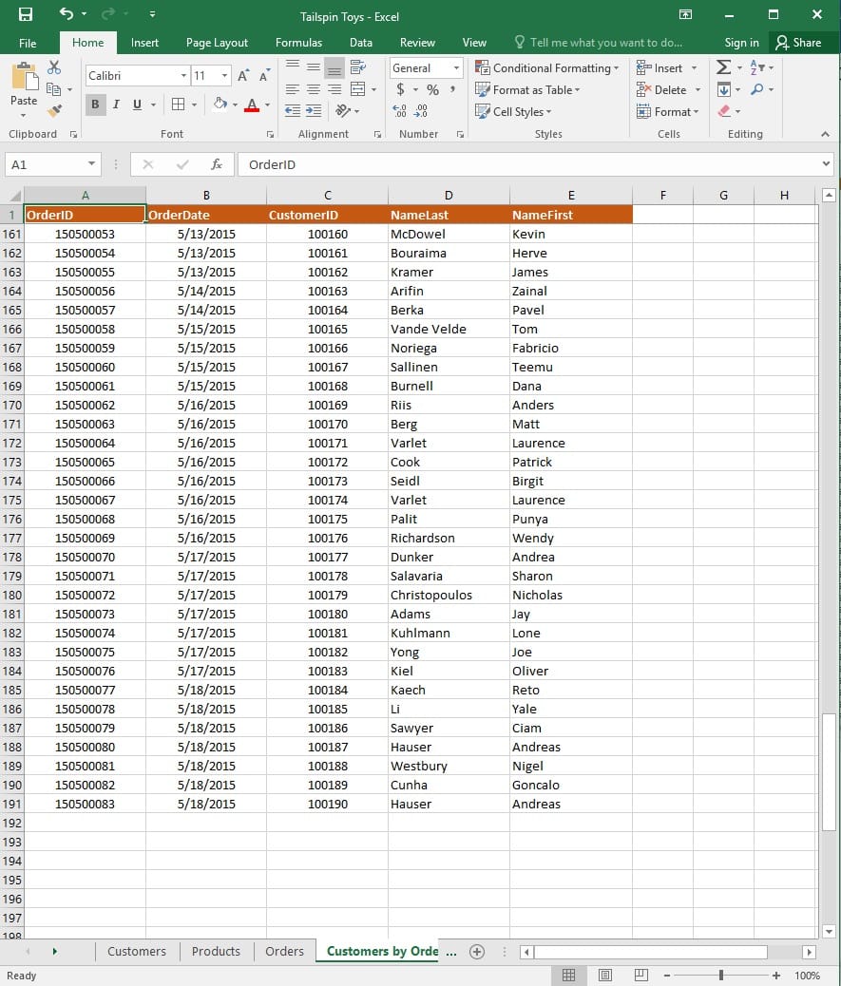Apply Percent Style number format
This screenshot has height=986, width=841.
pos(432,89)
